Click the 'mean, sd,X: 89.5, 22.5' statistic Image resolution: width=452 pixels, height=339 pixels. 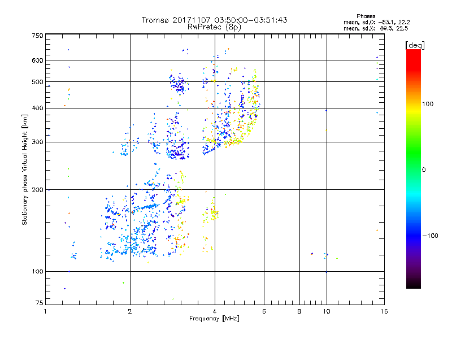pos(376,28)
